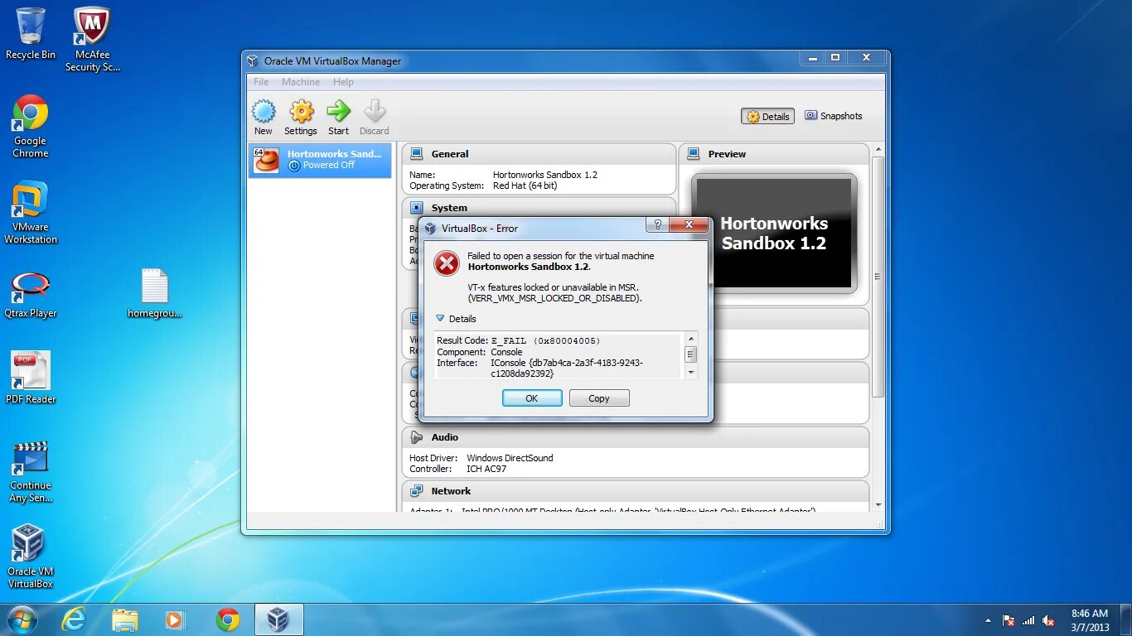Click Chrome icon in the taskbar
This screenshot has height=636, width=1132.
click(x=228, y=619)
